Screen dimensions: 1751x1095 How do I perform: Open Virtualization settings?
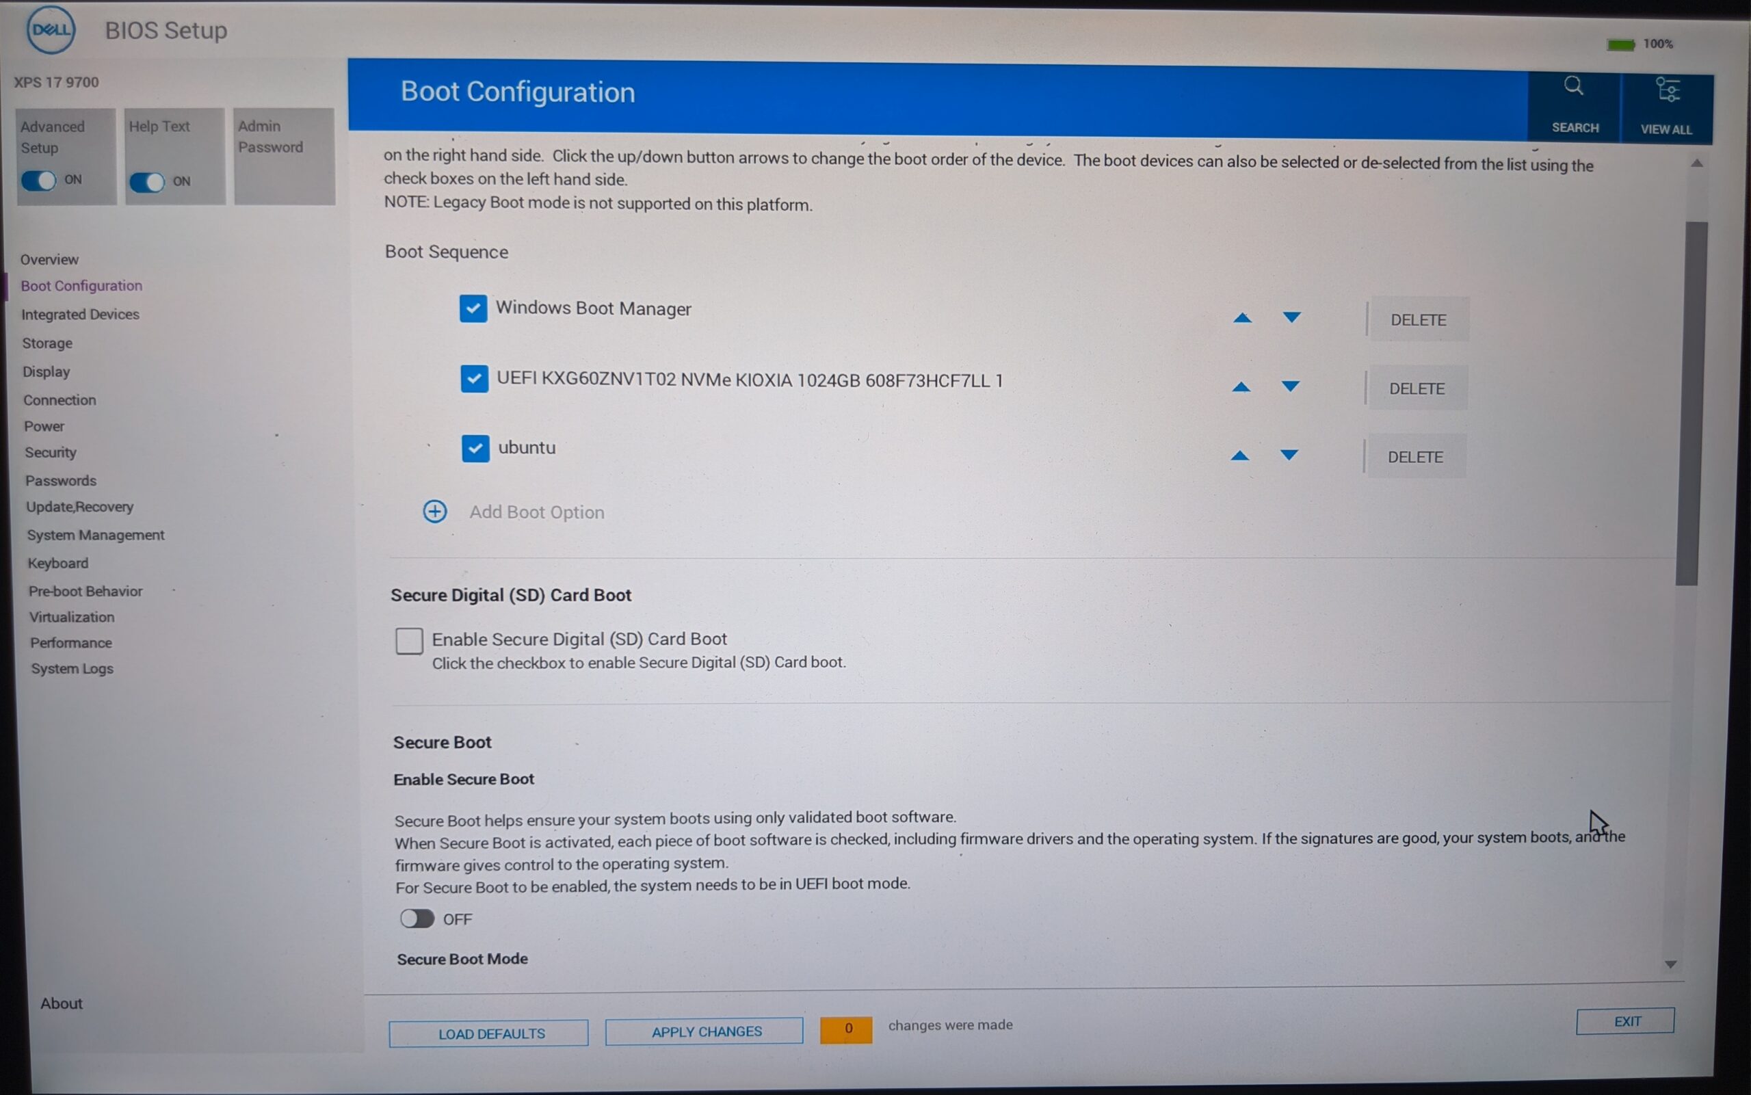(x=72, y=617)
